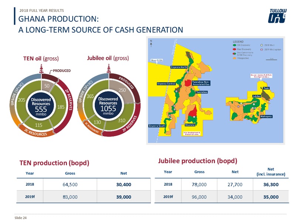Click the green Oil Discovery legend swatch
This screenshot has height=222, width=296.
[235, 45]
